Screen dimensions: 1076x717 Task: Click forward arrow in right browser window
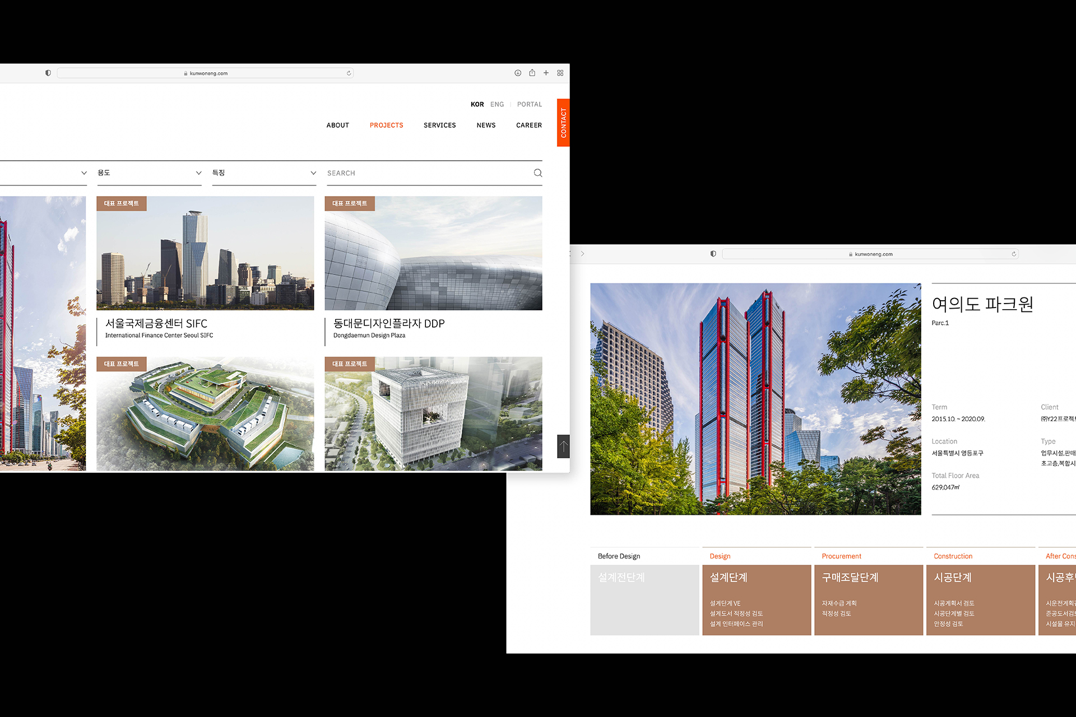pyautogui.click(x=583, y=254)
